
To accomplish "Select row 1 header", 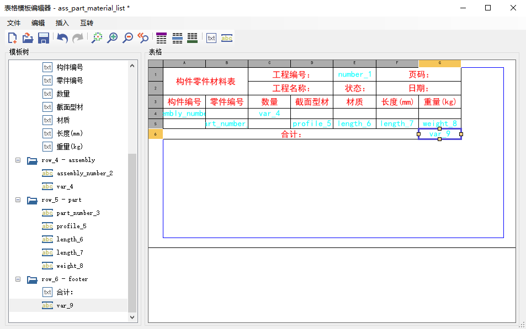I will 156,74.
